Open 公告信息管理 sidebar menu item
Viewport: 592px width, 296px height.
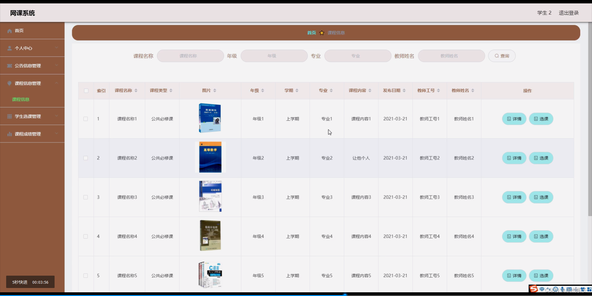click(32, 66)
